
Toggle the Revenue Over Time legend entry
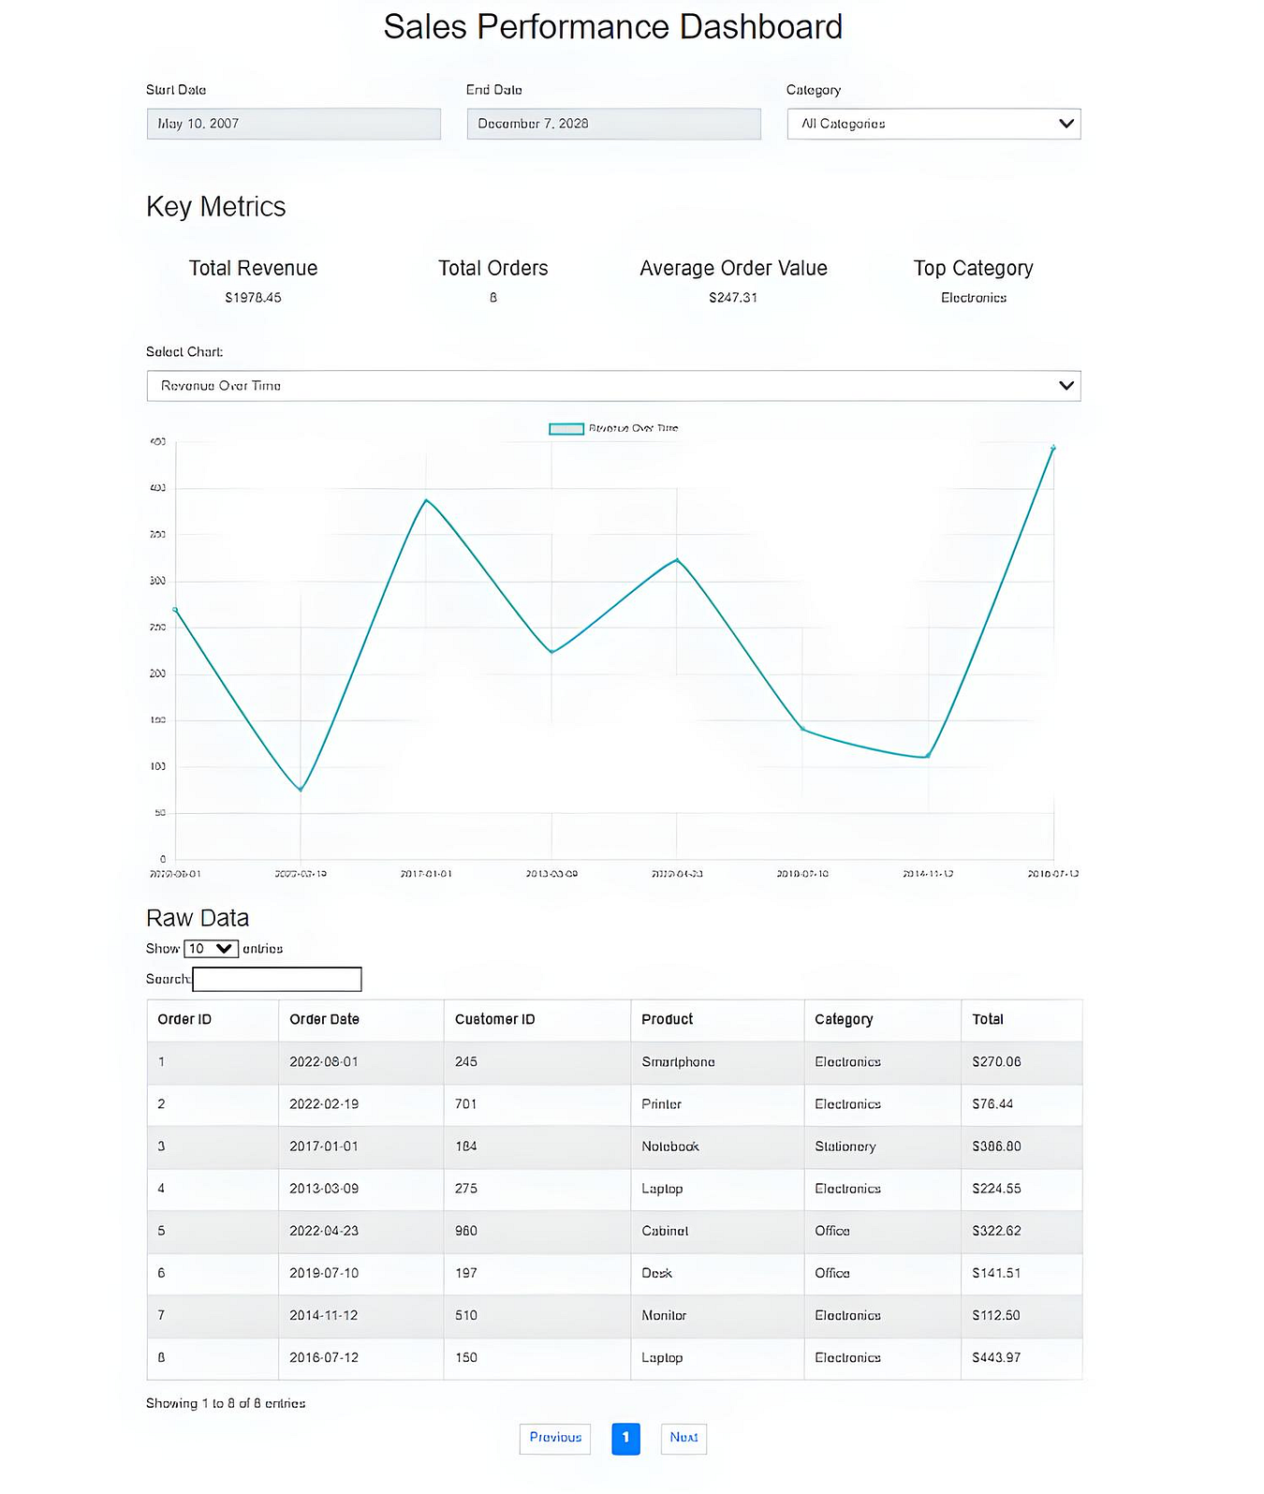pos(613,428)
